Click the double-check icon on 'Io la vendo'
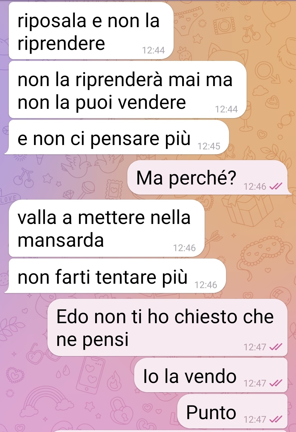This screenshot has width=296, height=432. pos(275,383)
